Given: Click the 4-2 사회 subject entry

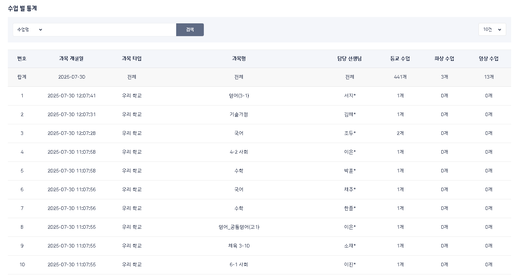Looking at the screenshot, I should click(x=239, y=152).
